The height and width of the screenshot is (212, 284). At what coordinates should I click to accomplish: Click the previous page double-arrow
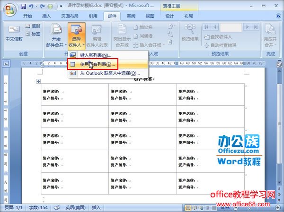pos(279,188)
